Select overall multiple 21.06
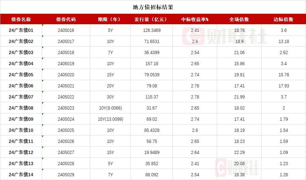The image size is (306, 180). coord(239,53)
